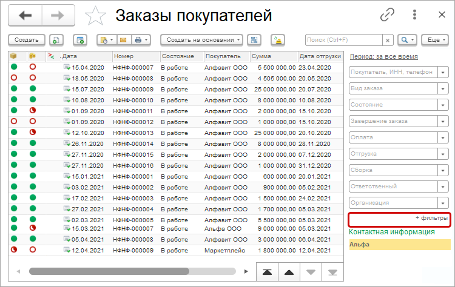Clear the search field with the x

tap(388, 40)
